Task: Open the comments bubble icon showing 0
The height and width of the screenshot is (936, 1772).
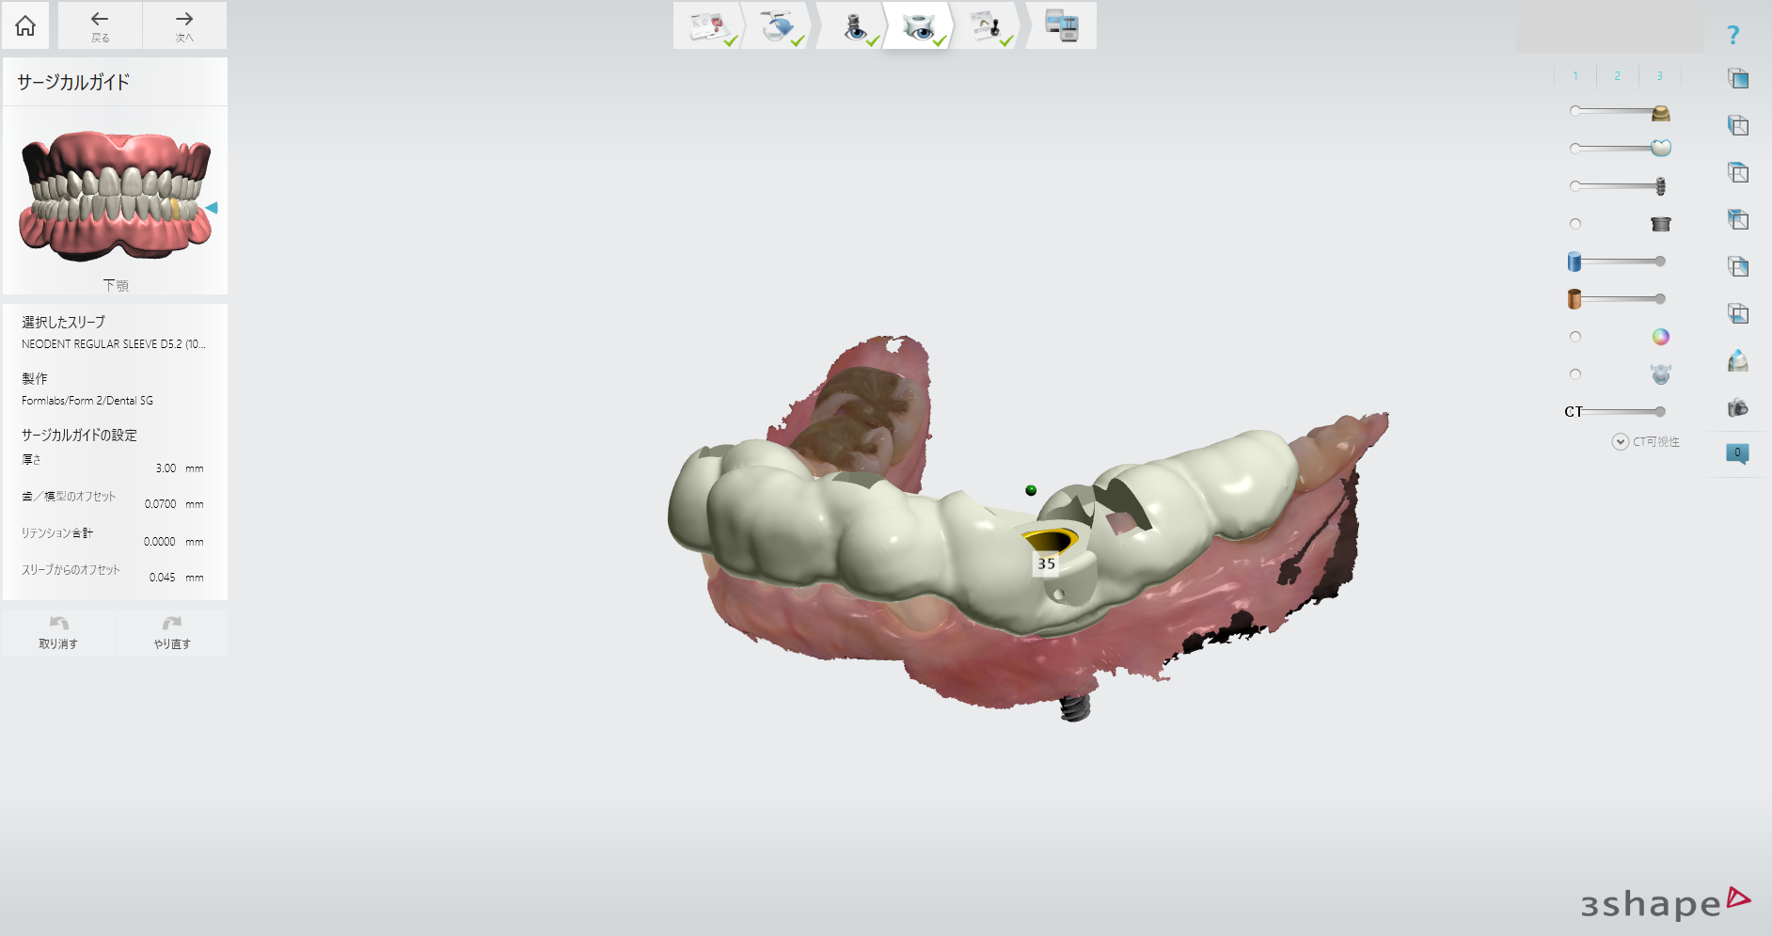Action: pyautogui.click(x=1737, y=453)
